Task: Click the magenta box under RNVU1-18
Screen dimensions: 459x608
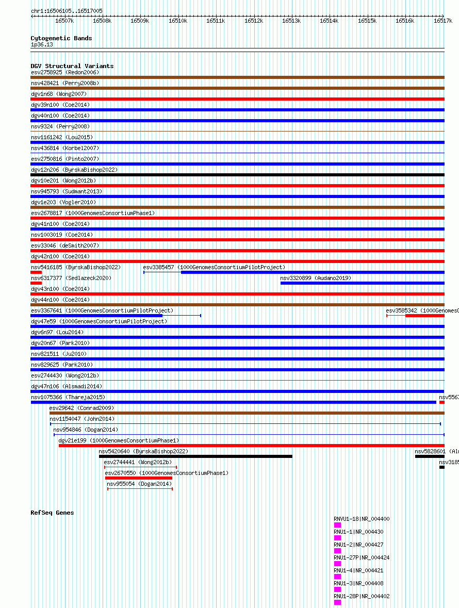Action: coord(337,525)
